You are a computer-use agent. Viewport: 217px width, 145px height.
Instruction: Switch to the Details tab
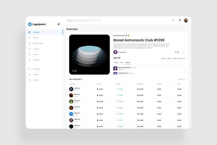click(x=116, y=63)
